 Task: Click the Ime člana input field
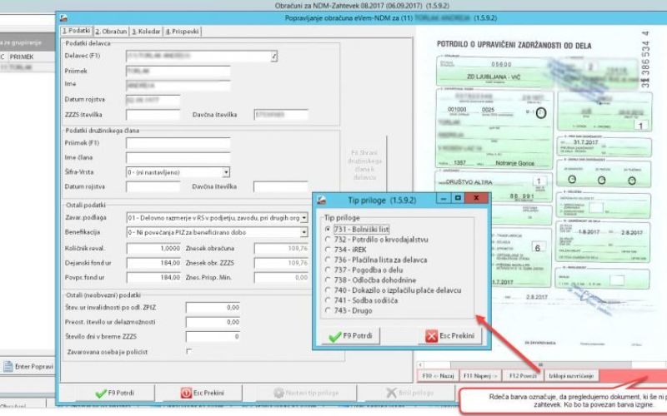tap(178, 158)
